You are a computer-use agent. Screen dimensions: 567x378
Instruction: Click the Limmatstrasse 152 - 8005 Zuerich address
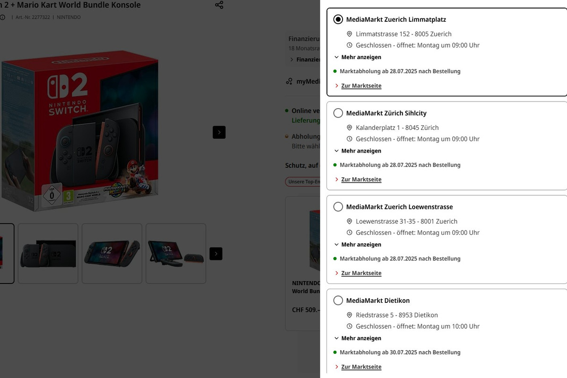(x=404, y=34)
